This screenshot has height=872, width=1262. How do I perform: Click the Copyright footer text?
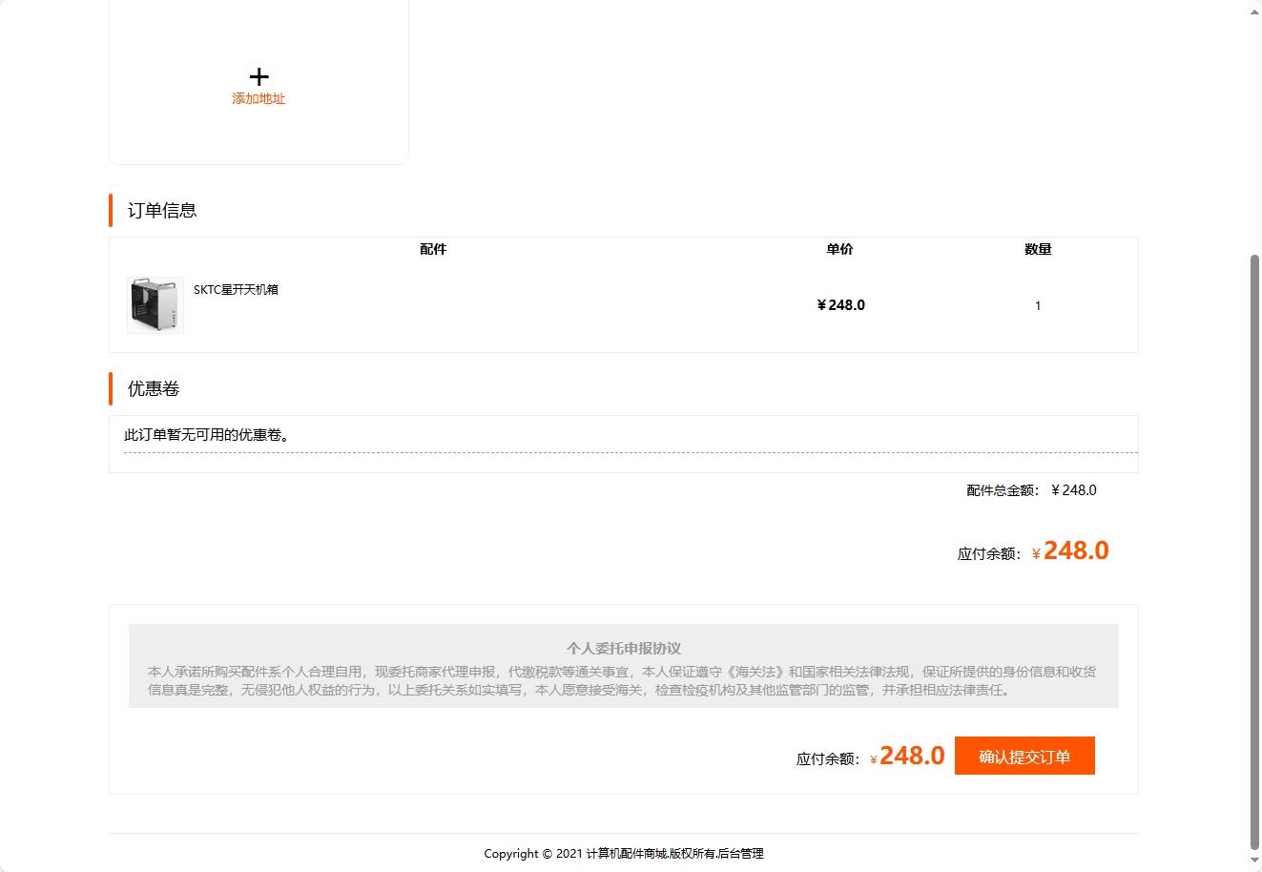click(624, 854)
